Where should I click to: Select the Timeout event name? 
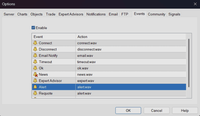click(45, 62)
